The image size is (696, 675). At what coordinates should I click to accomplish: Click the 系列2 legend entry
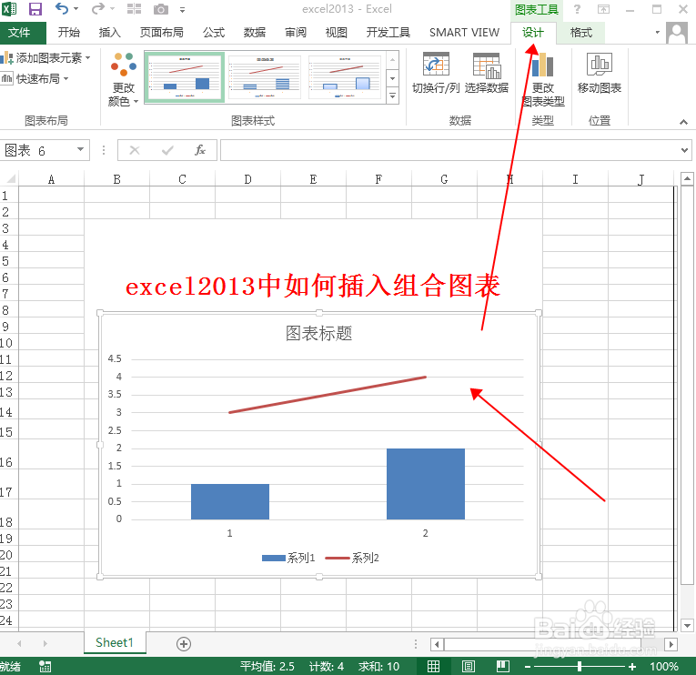pyautogui.click(x=352, y=558)
